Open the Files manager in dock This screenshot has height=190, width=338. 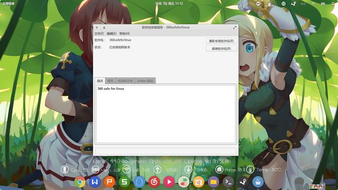[x=213, y=182]
